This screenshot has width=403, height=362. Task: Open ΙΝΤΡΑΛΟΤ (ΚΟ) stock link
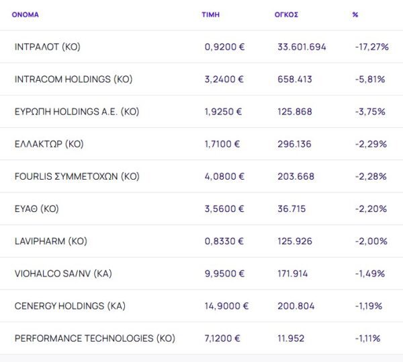(47, 47)
